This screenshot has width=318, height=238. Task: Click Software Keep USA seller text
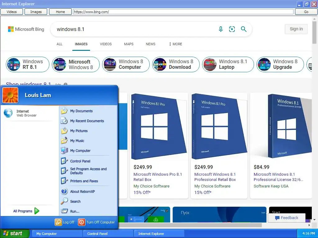[271, 186]
